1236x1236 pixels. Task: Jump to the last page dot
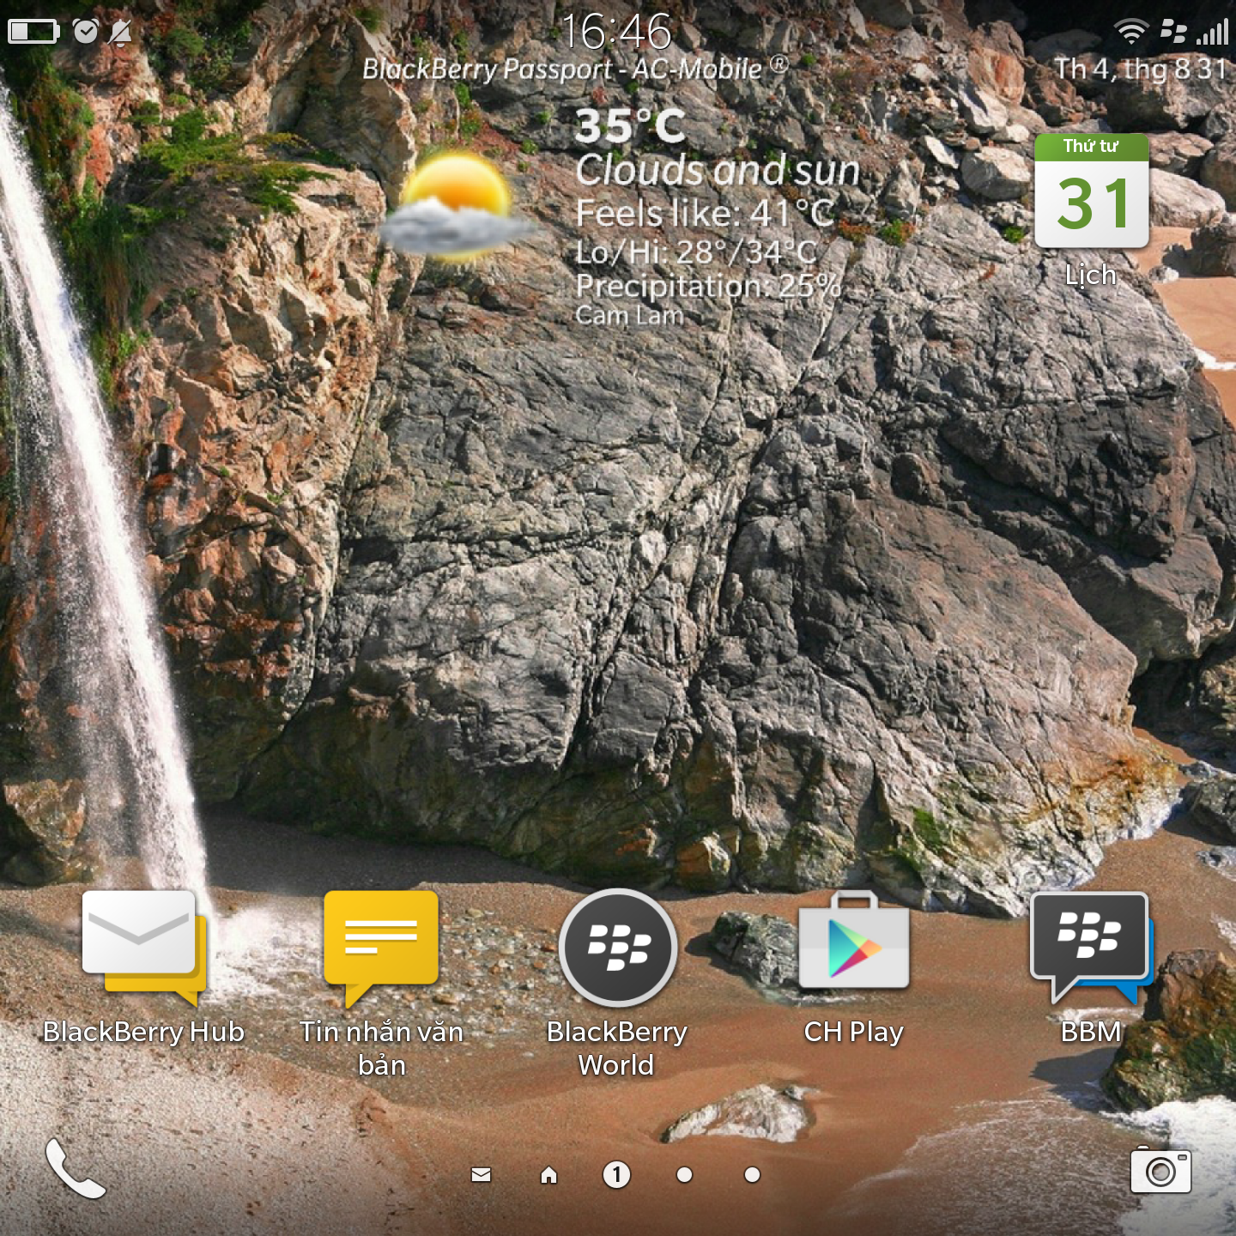pos(752,1174)
